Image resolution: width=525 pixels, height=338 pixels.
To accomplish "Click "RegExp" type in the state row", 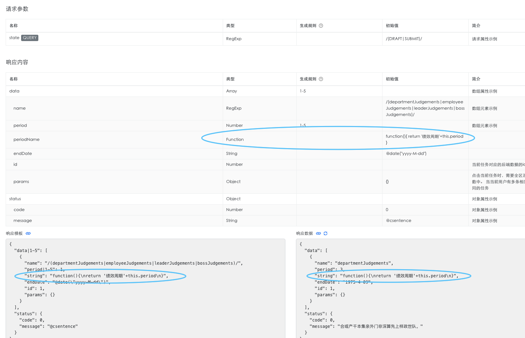I will point(234,39).
